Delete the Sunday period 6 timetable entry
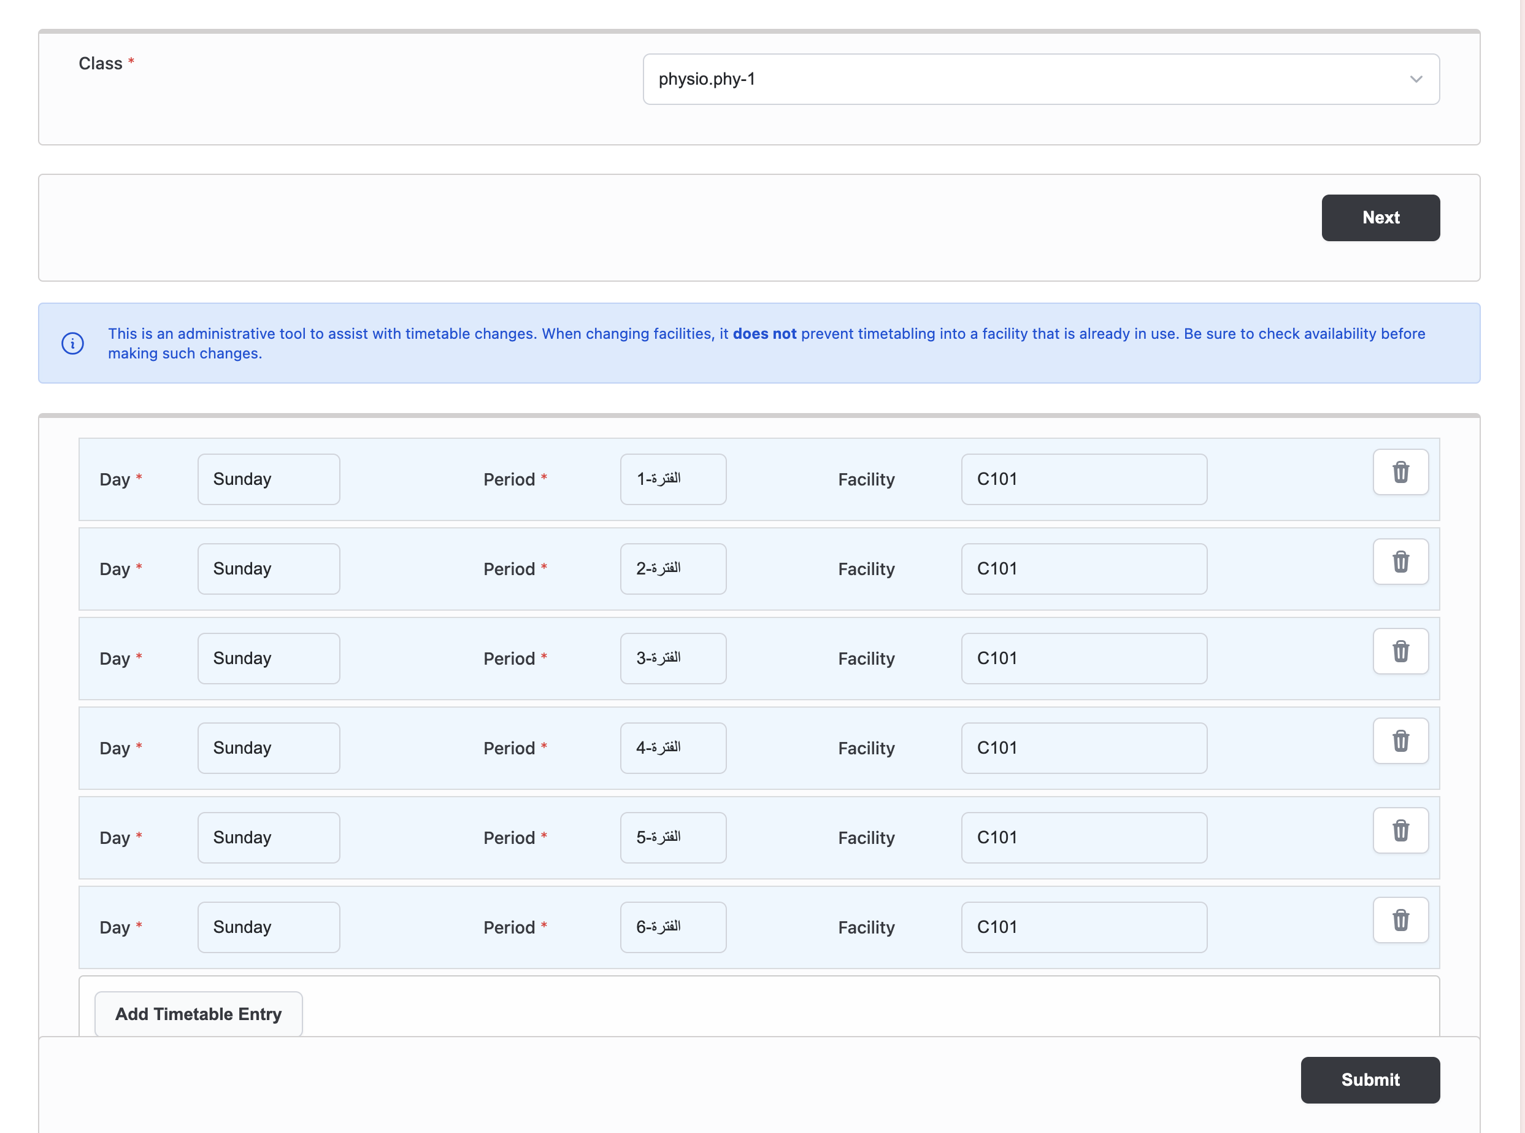 (1400, 921)
